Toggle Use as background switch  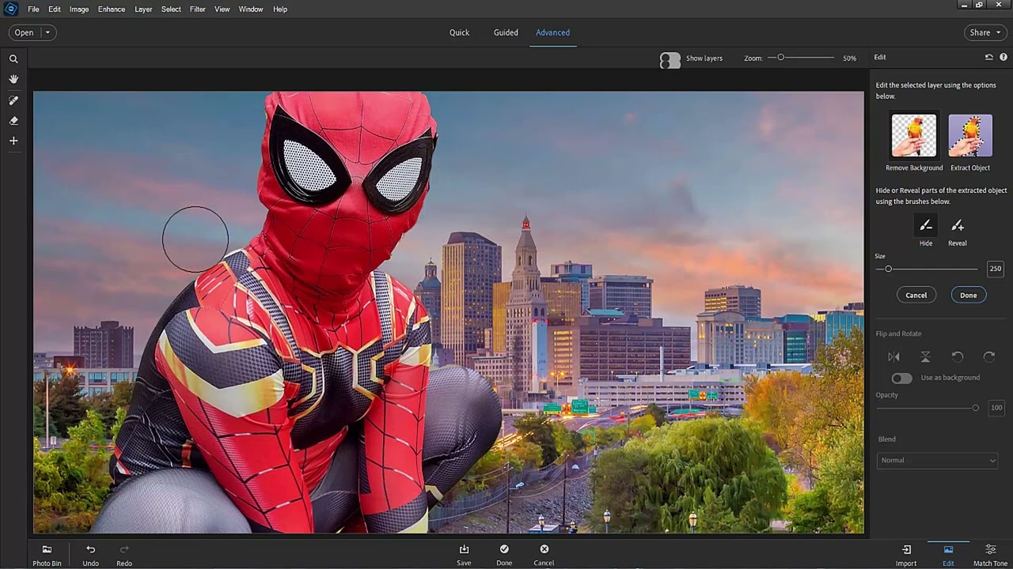click(901, 378)
